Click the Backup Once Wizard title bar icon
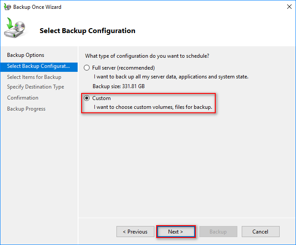The image size is (296, 245). click(7, 7)
